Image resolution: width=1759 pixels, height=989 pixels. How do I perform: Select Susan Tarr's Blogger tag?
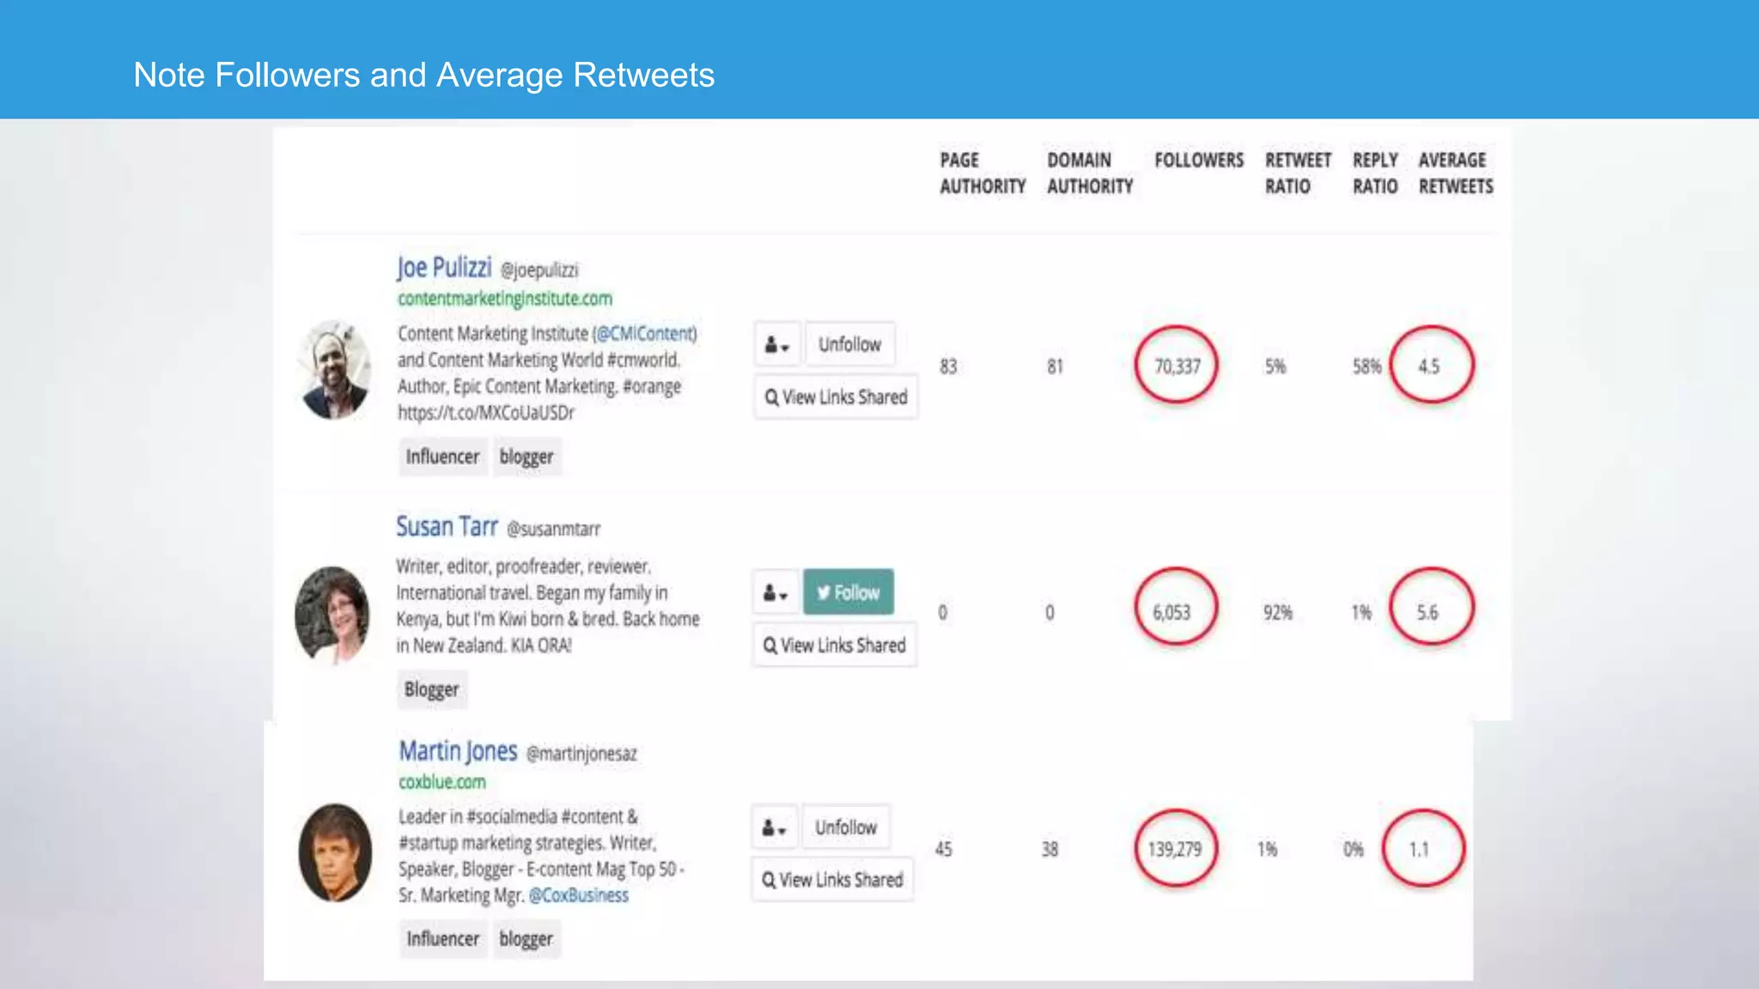[x=431, y=689]
